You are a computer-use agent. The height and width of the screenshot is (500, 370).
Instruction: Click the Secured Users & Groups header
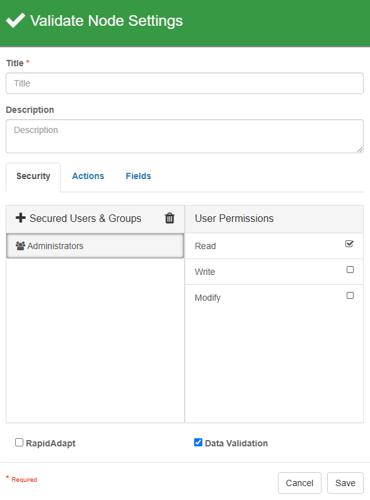coord(85,218)
